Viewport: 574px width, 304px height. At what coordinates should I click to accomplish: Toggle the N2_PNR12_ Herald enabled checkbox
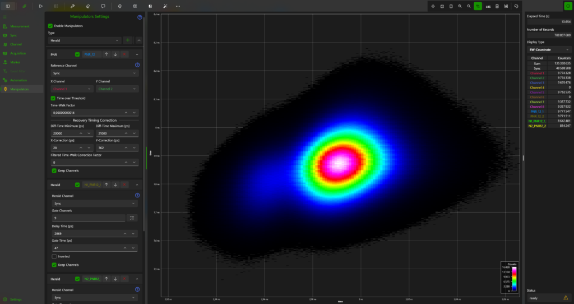point(77,279)
